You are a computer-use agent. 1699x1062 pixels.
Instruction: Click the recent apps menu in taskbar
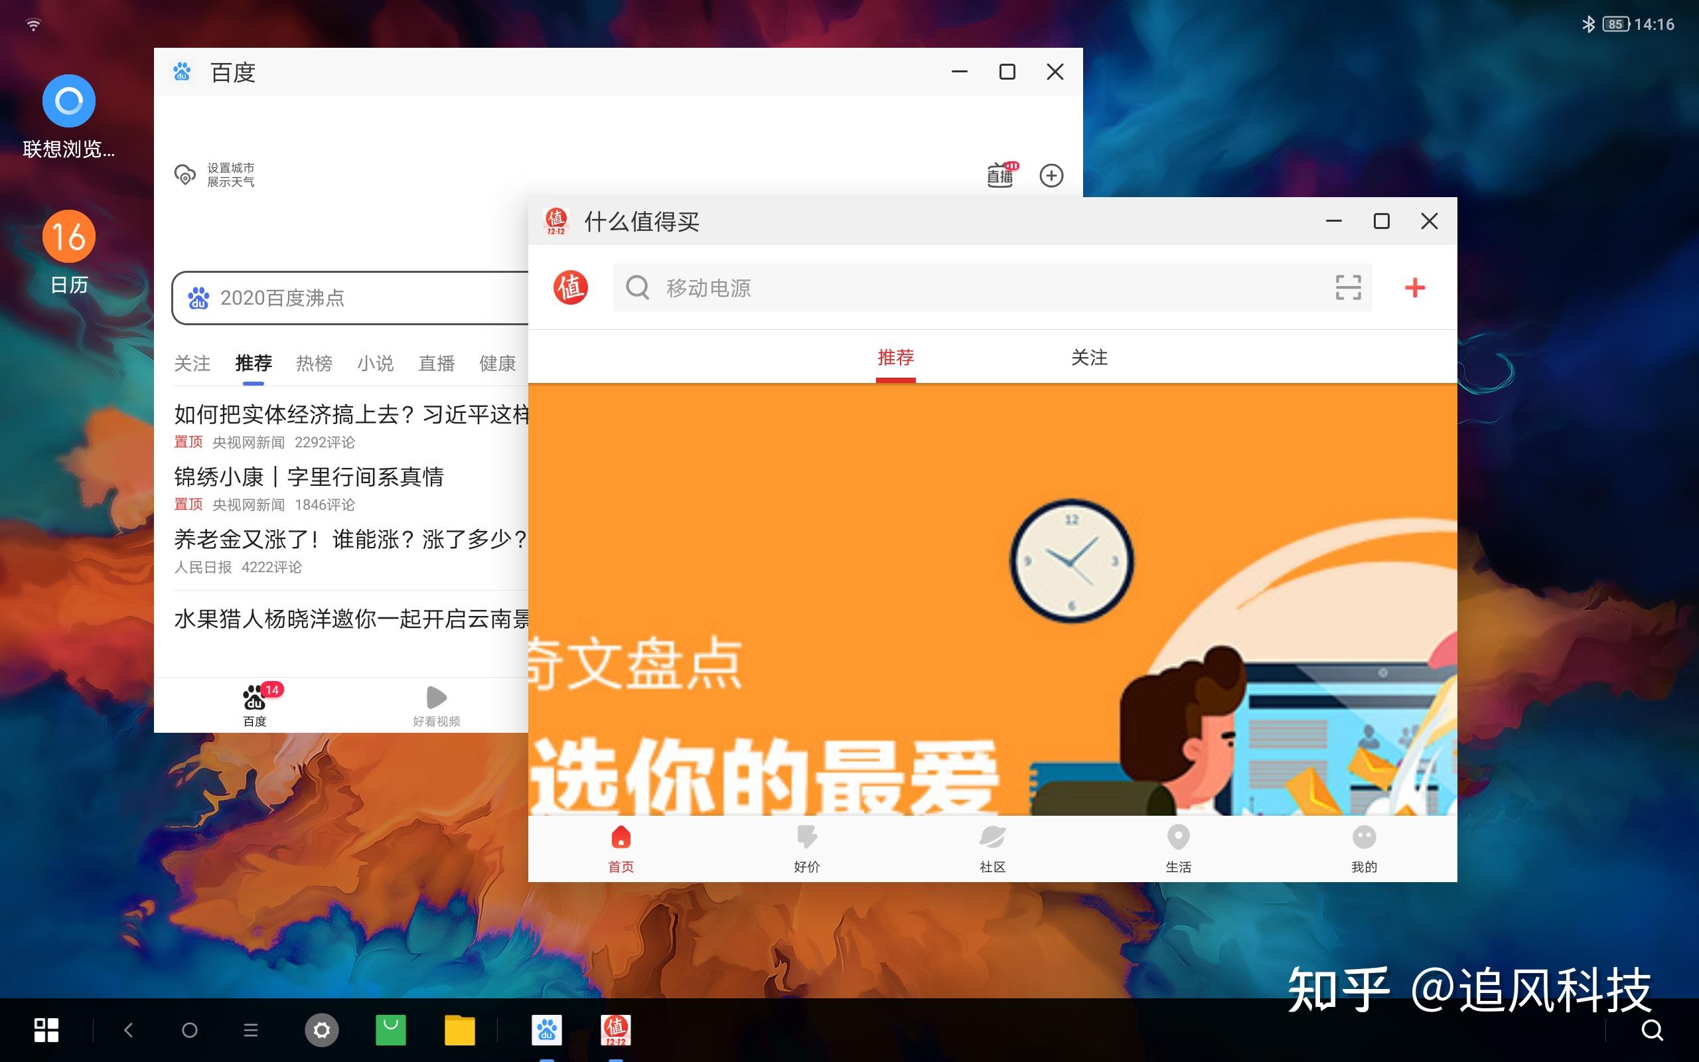[251, 1030]
